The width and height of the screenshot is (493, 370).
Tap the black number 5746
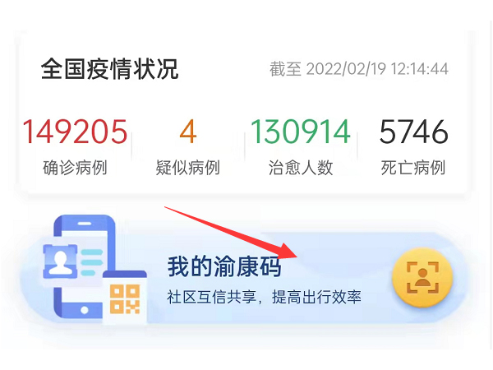tap(413, 132)
